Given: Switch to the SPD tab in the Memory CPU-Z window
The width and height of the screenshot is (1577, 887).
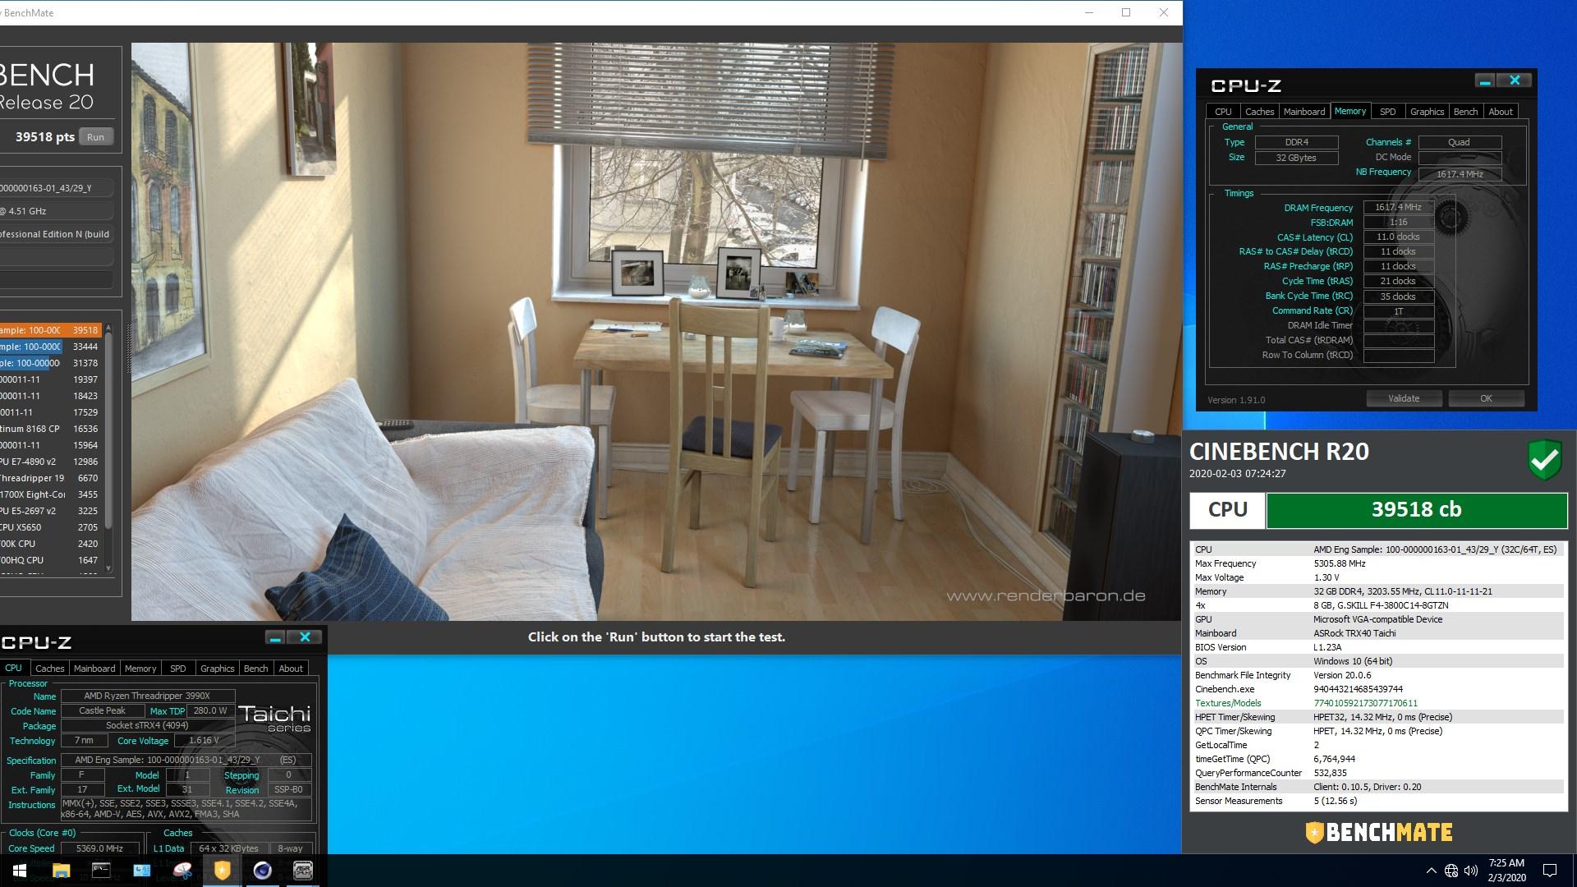Looking at the screenshot, I should point(1387,111).
